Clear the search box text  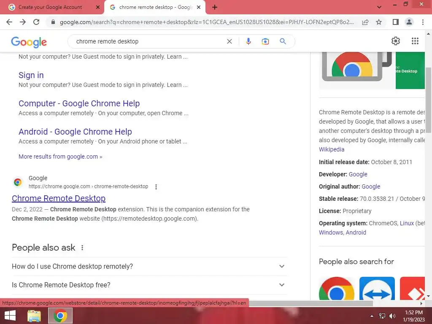pos(229,41)
